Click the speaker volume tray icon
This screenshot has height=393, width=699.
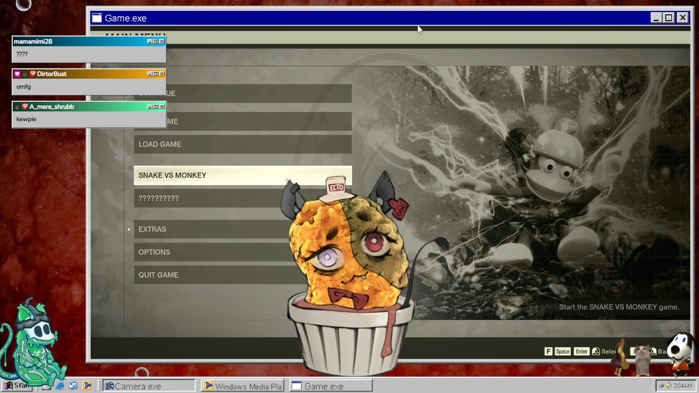tap(669, 385)
